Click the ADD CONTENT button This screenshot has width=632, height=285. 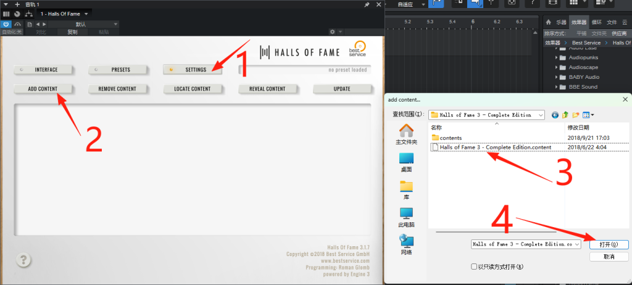pos(43,89)
